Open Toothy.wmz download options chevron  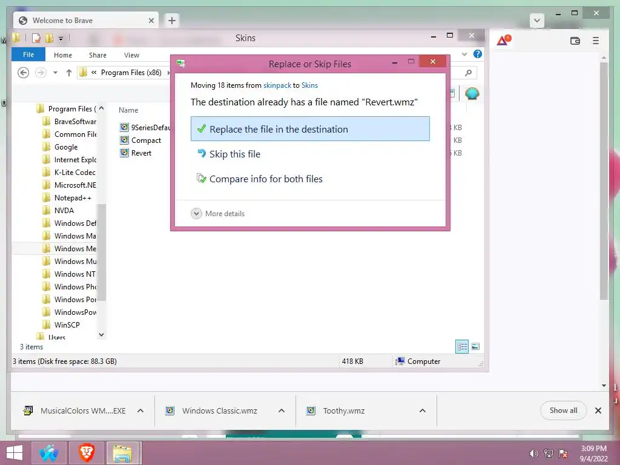tap(422, 411)
